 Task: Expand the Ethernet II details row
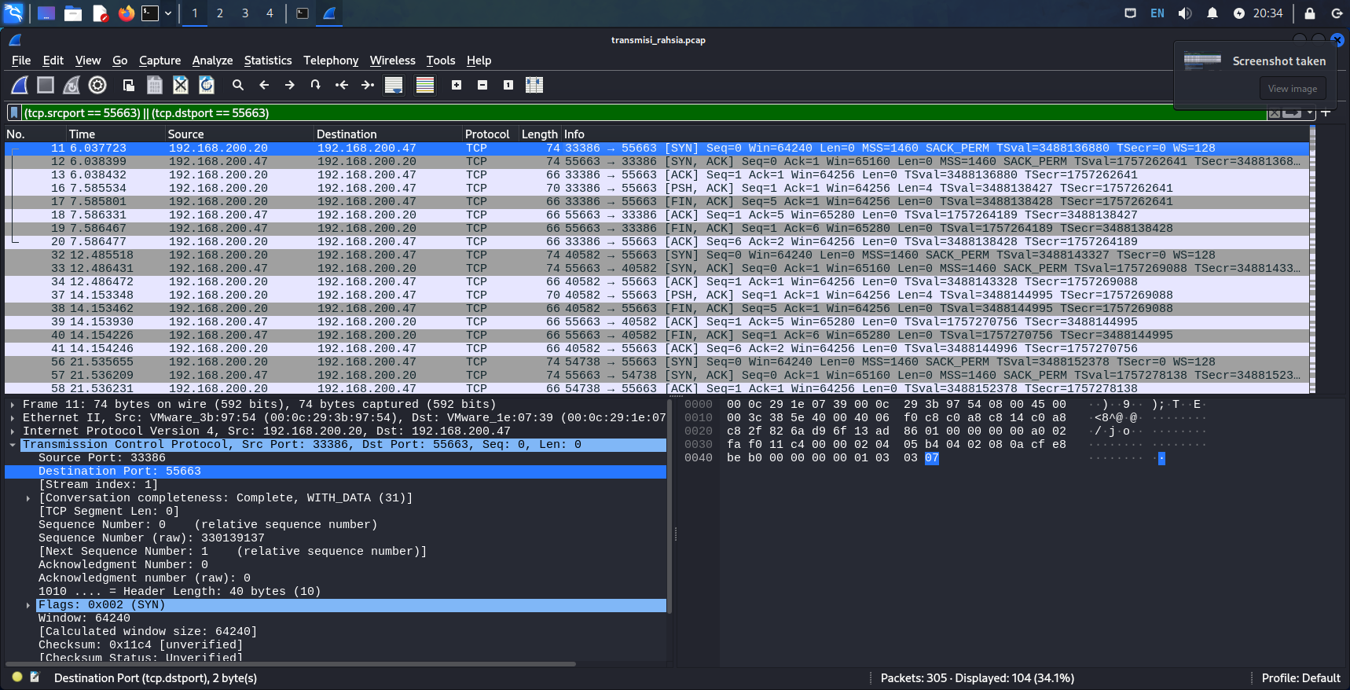click(x=13, y=418)
